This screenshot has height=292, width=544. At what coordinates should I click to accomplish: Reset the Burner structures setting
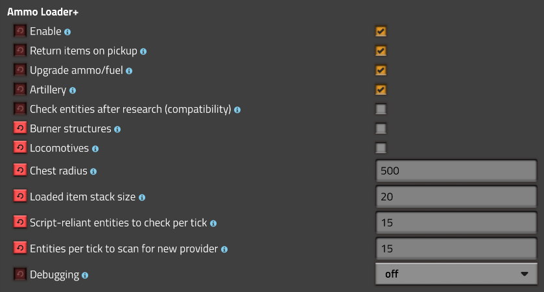pos(20,128)
